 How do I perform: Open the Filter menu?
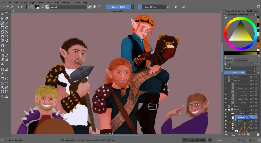pyautogui.click(x=49, y=2)
